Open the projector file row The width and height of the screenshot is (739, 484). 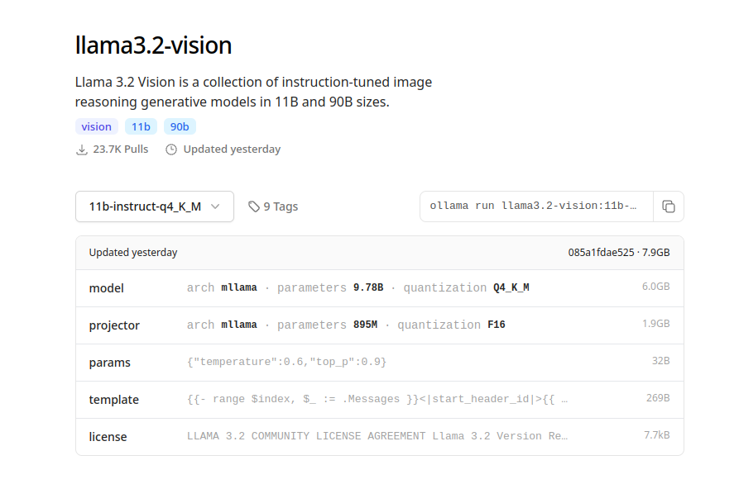tap(114, 325)
